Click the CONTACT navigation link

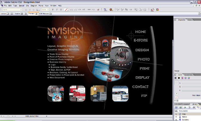point(140,87)
